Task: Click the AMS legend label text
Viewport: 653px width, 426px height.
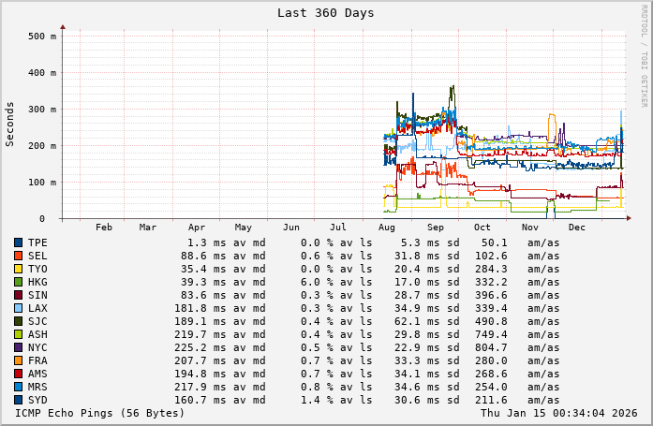Action: pyautogui.click(x=37, y=374)
